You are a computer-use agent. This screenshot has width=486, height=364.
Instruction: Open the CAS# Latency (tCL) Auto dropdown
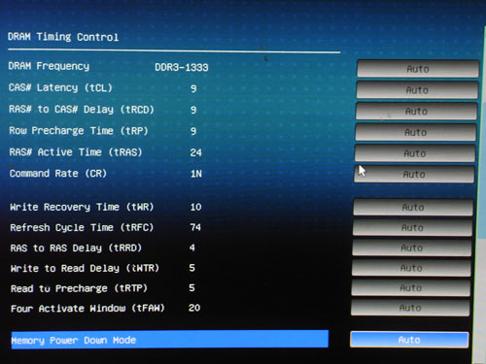[417, 90]
